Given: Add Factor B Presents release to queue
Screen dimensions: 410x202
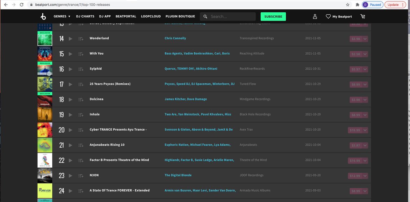Looking at the screenshot, I should (x=81, y=160).
